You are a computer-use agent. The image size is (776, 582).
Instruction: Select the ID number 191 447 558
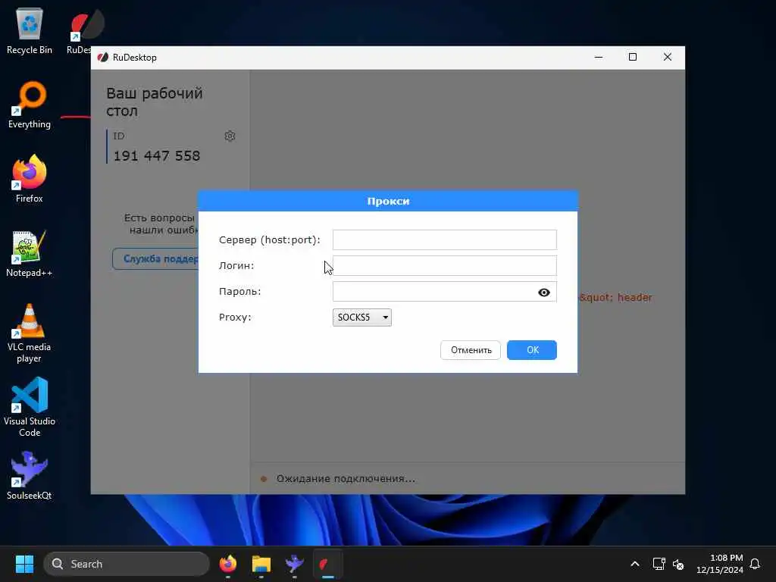click(x=157, y=156)
